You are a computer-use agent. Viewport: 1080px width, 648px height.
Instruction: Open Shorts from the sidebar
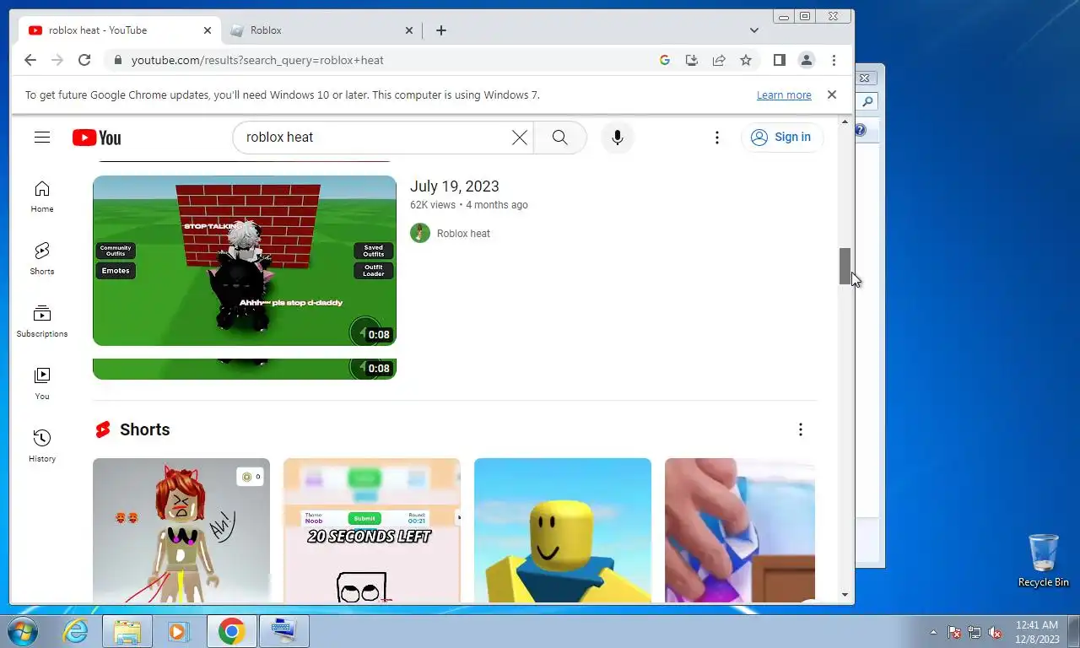[42, 259]
